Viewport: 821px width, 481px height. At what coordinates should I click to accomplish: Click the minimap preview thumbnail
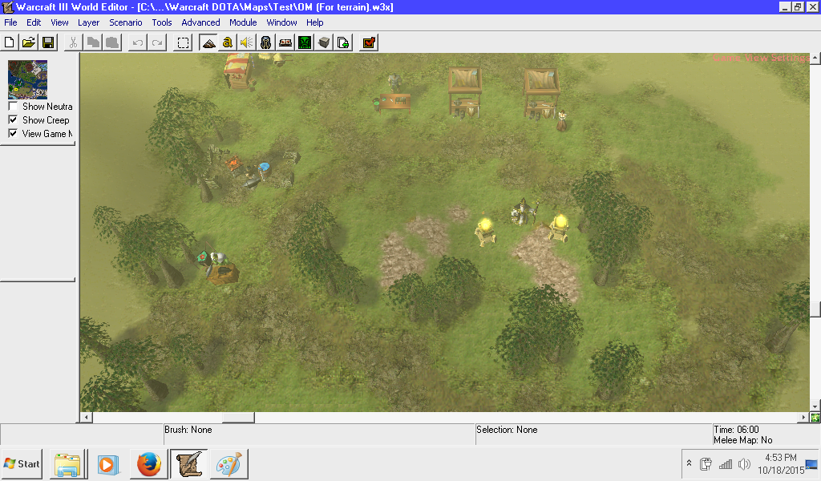pos(28,79)
